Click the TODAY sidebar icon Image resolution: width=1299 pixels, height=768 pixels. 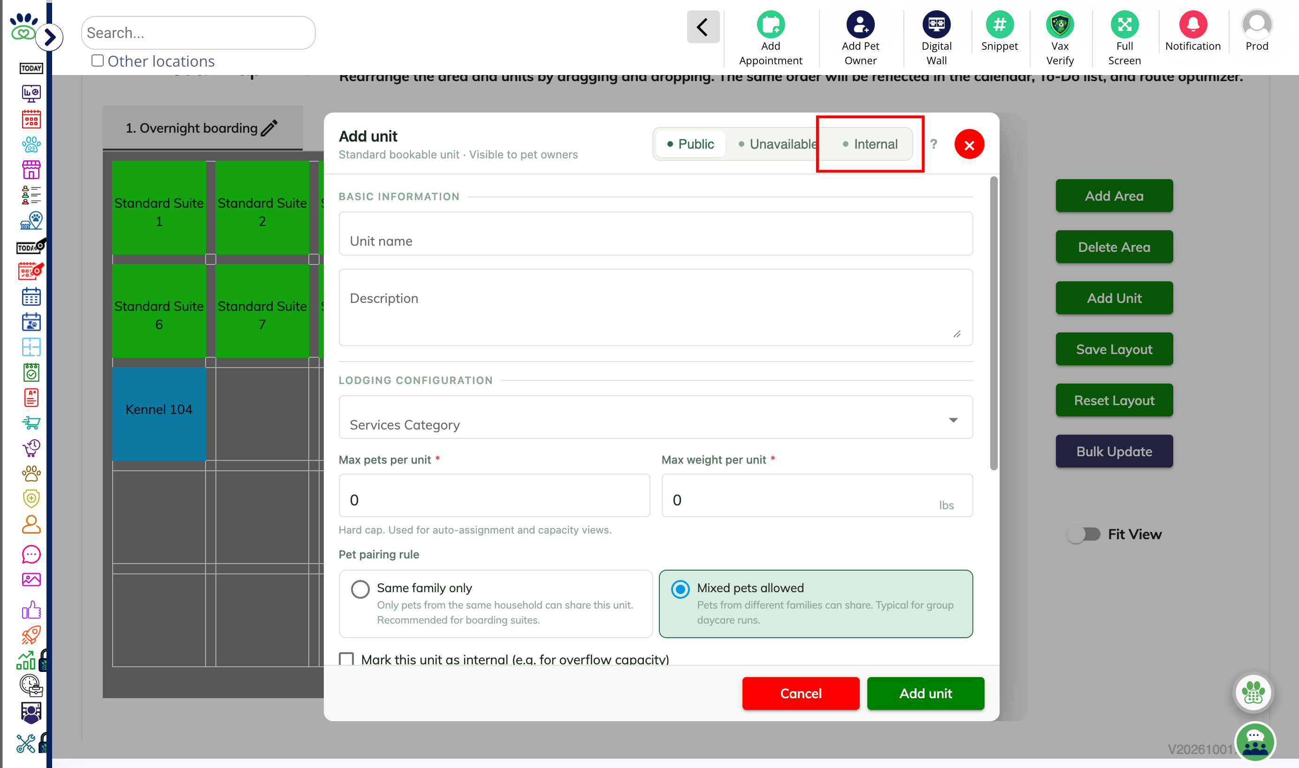coord(31,68)
